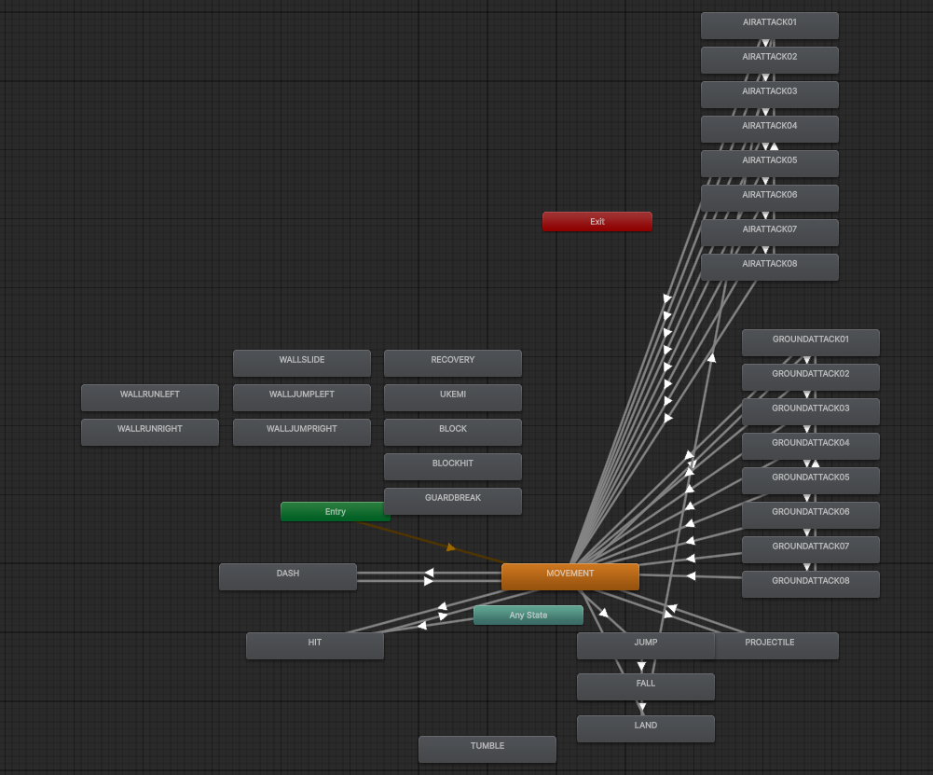The height and width of the screenshot is (775, 933).
Task: Pick the TUMBLE state node
Action: (x=487, y=749)
